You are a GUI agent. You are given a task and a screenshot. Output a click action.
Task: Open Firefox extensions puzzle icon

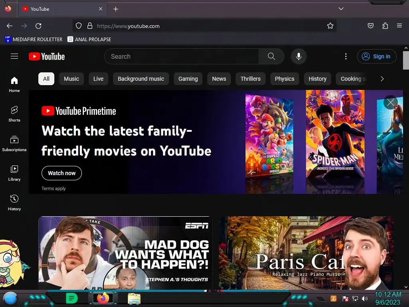385,26
